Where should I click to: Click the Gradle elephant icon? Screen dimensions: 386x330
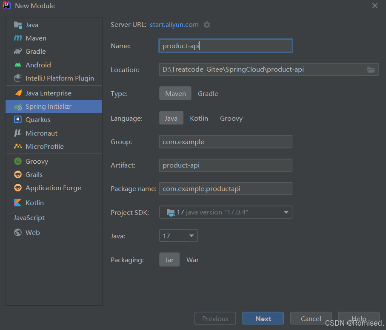pyautogui.click(x=18, y=51)
